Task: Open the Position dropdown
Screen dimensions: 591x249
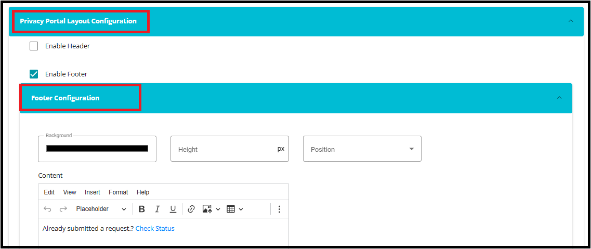Action: tap(362, 149)
